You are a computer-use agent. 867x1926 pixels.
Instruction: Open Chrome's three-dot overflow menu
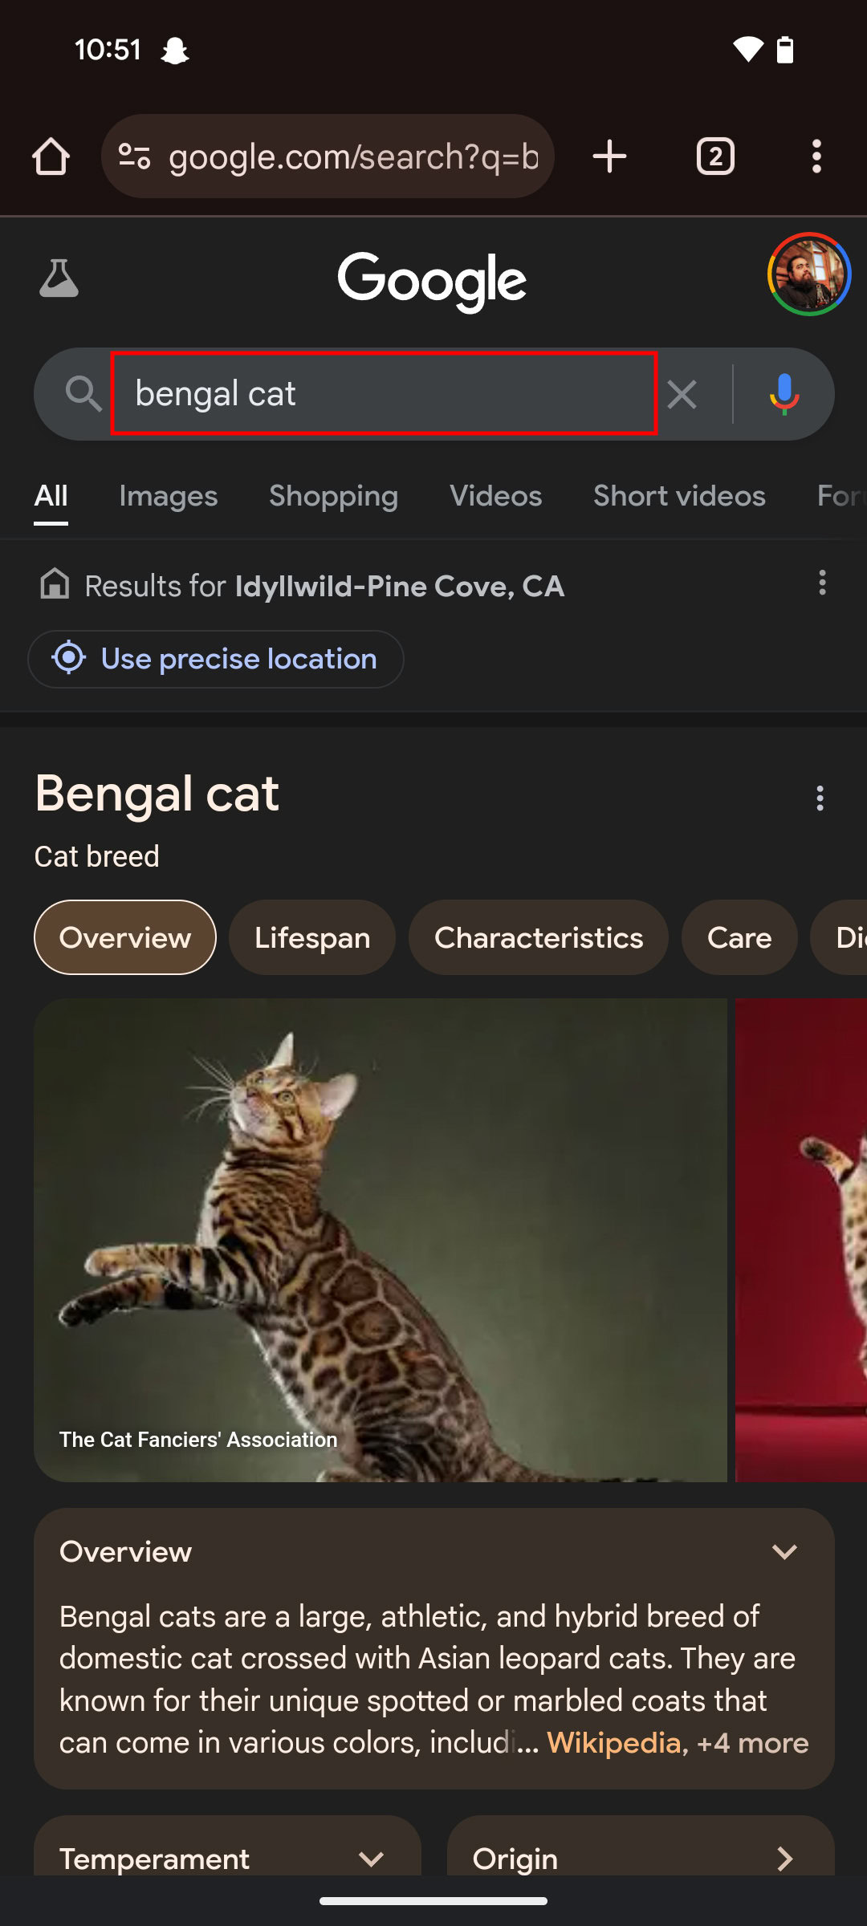coord(816,156)
